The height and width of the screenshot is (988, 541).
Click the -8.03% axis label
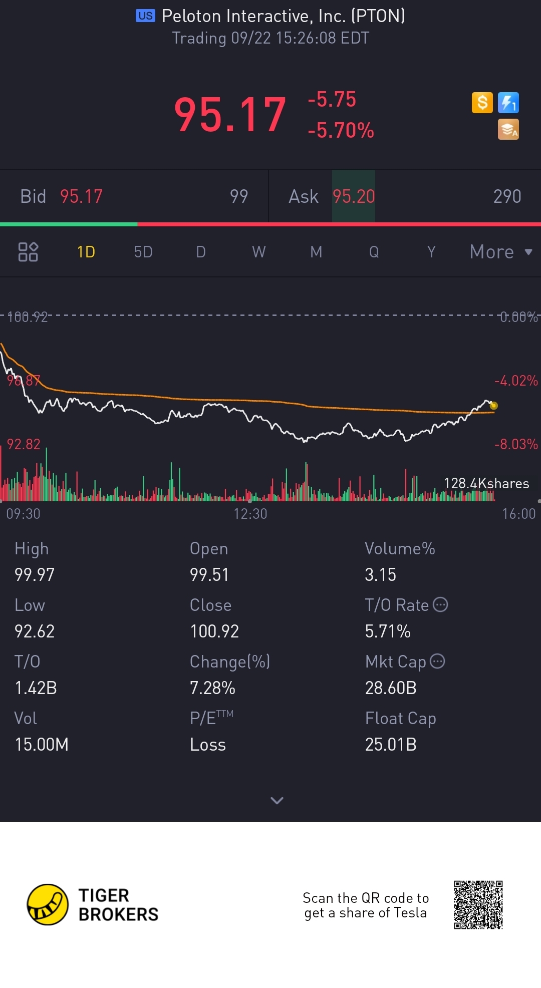pyautogui.click(x=516, y=444)
